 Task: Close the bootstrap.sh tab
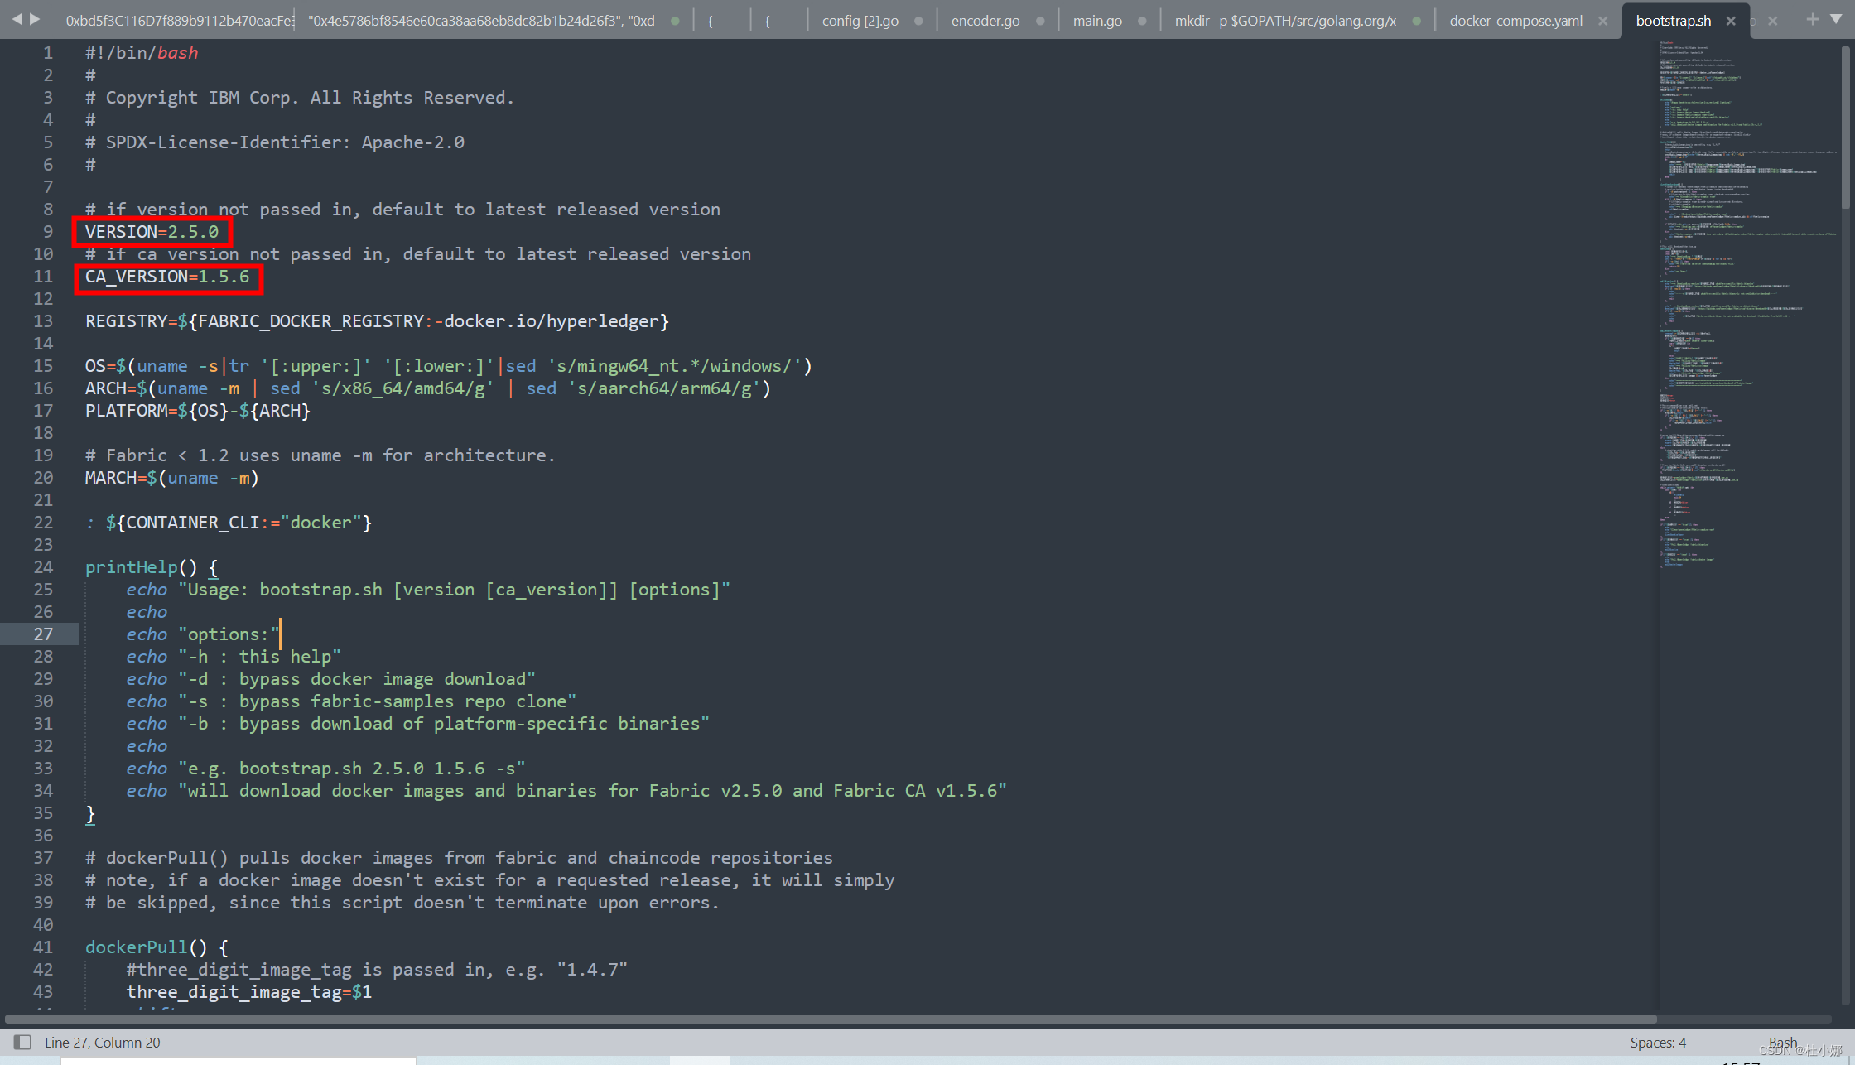pos(1731,20)
